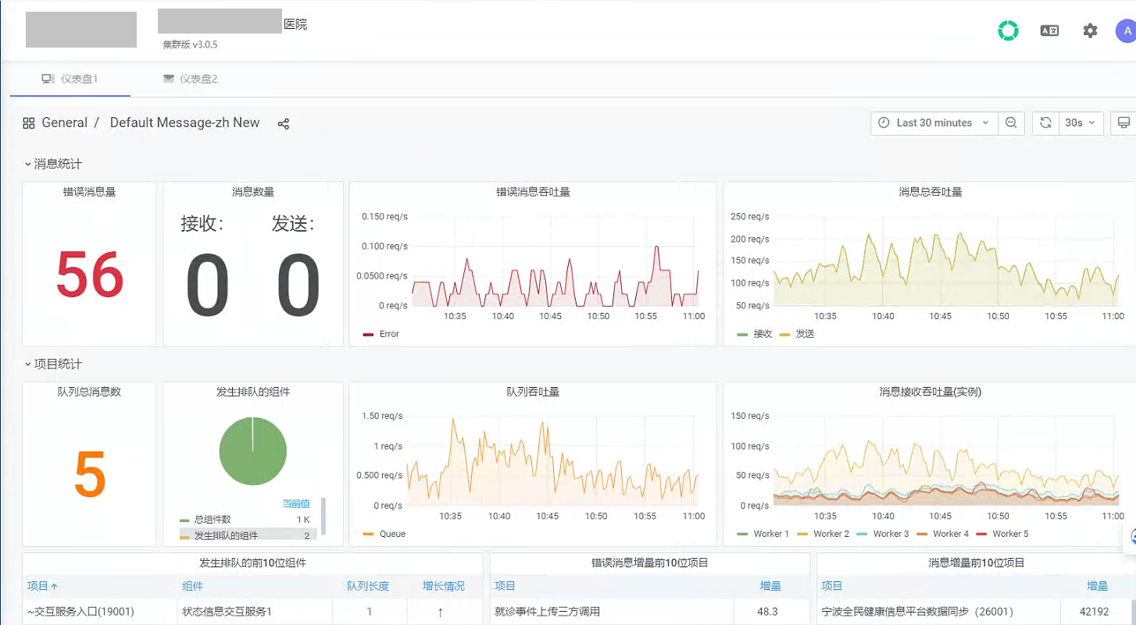
Task: Click the language translate icon
Action: click(x=1049, y=30)
